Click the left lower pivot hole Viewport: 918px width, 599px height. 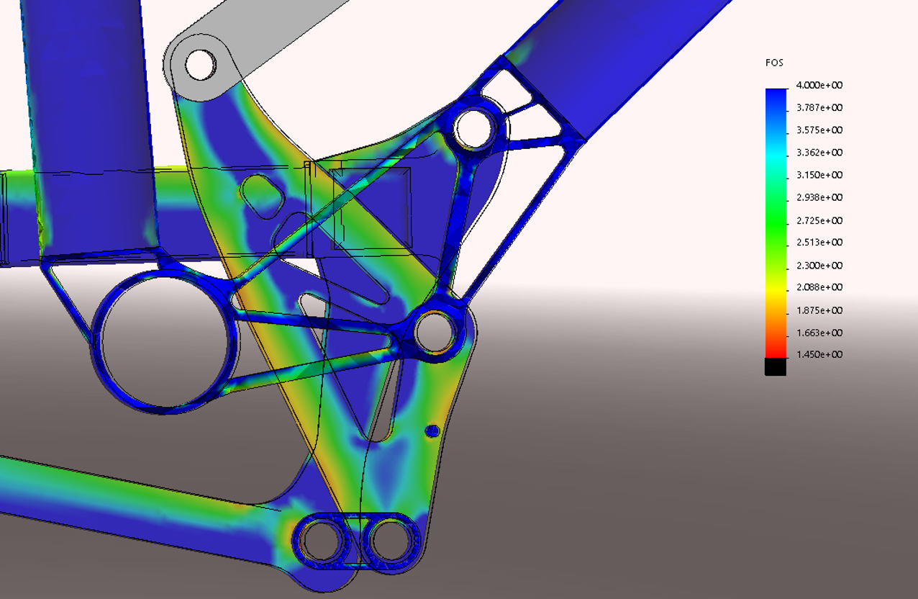click(322, 539)
